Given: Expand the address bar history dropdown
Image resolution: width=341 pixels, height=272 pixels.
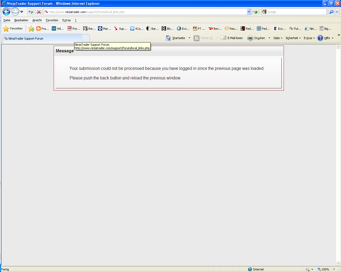Looking at the screenshot, I should coord(249,12).
